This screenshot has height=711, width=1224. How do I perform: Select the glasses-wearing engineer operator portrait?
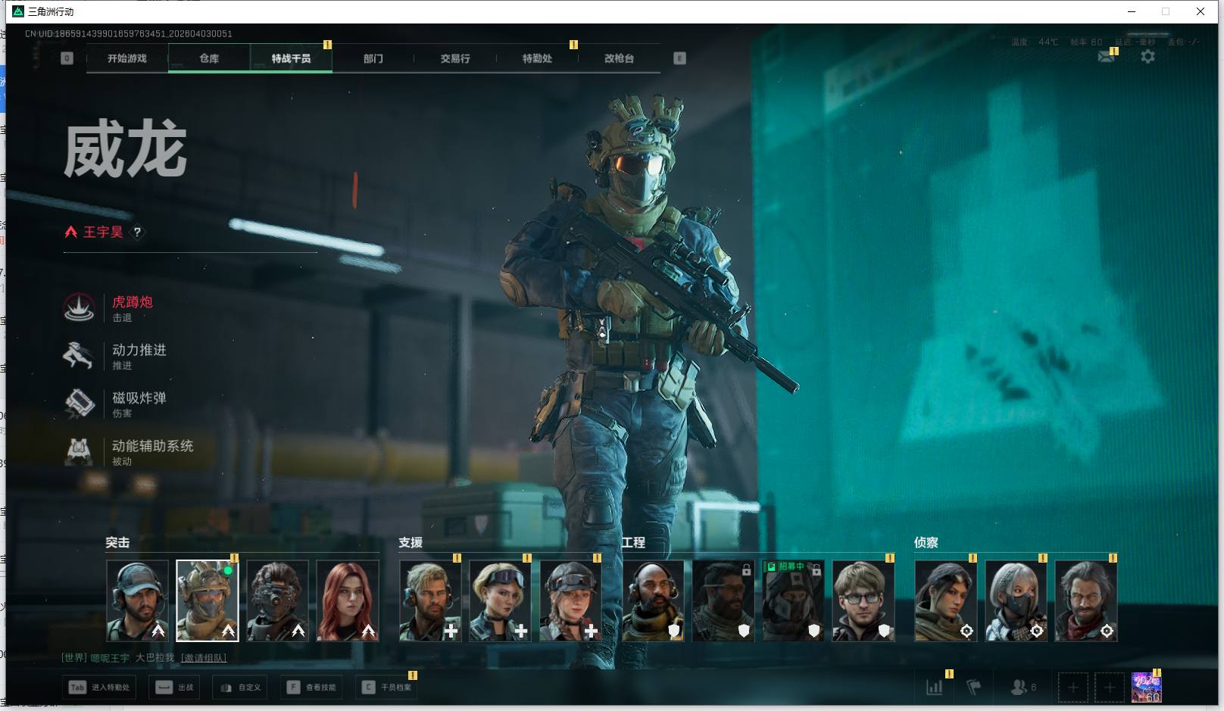coord(863,600)
